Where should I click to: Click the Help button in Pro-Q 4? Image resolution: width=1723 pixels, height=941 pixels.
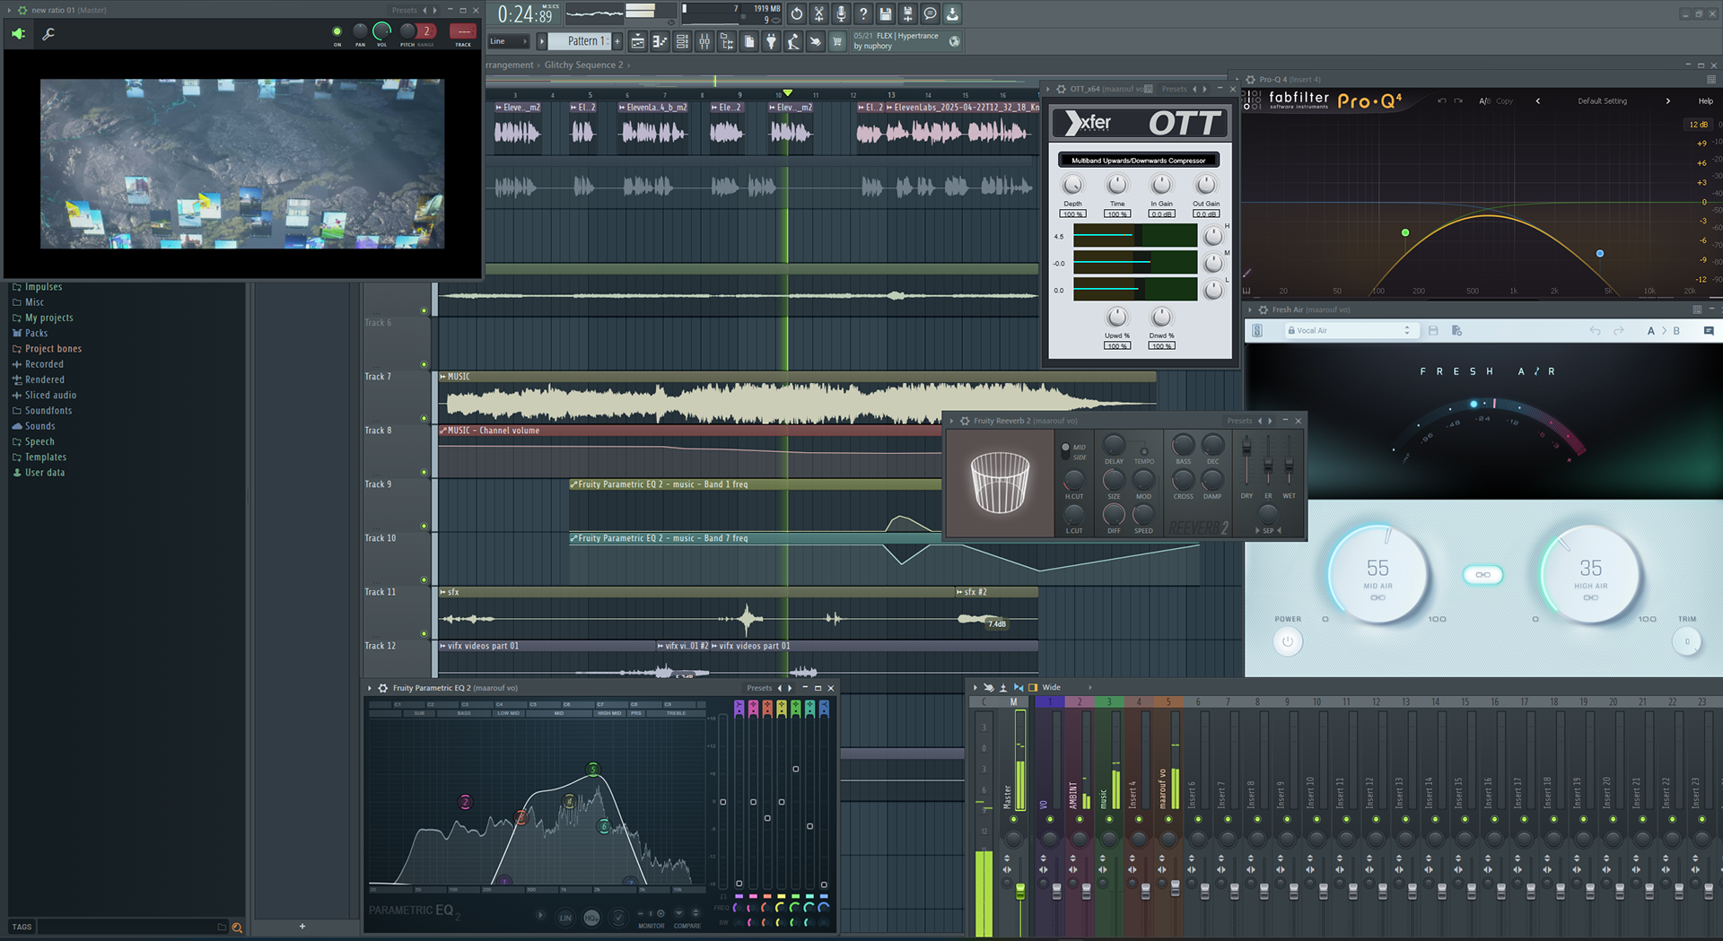click(x=1705, y=101)
